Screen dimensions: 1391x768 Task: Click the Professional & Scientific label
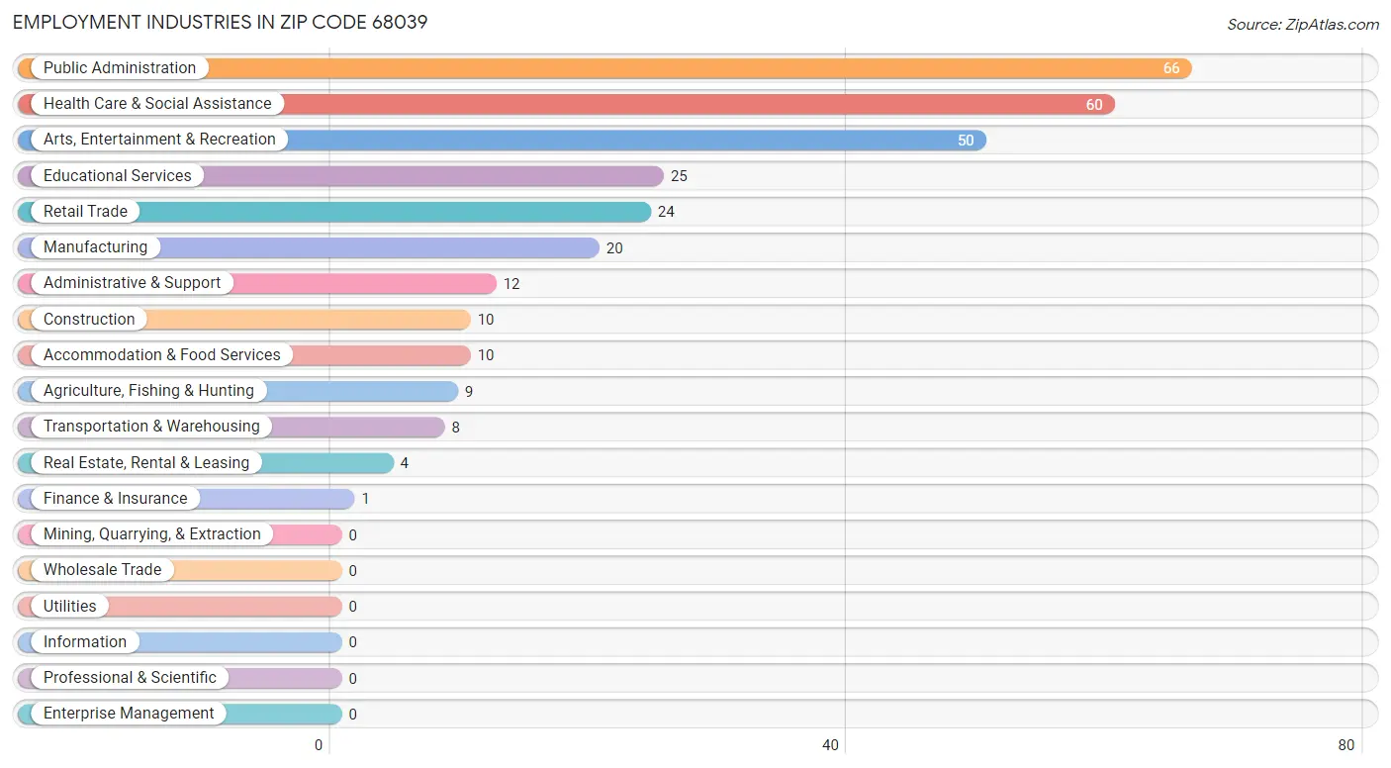(130, 678)
